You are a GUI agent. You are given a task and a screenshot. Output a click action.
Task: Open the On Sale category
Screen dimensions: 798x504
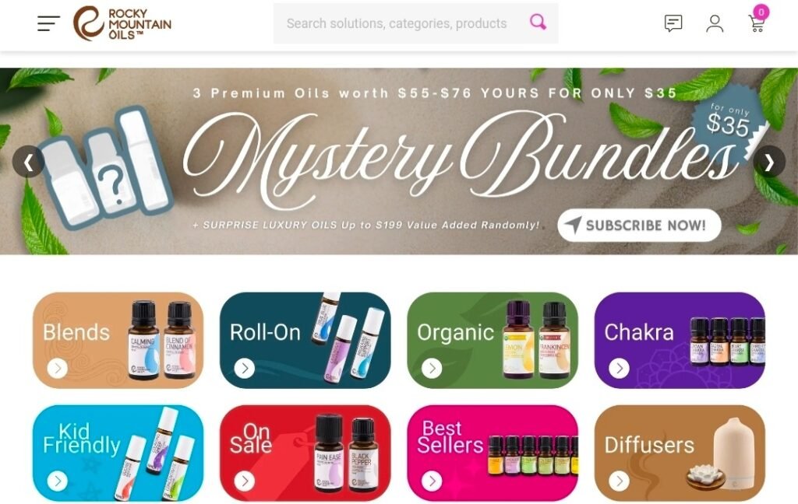click(x=305, y=453)
